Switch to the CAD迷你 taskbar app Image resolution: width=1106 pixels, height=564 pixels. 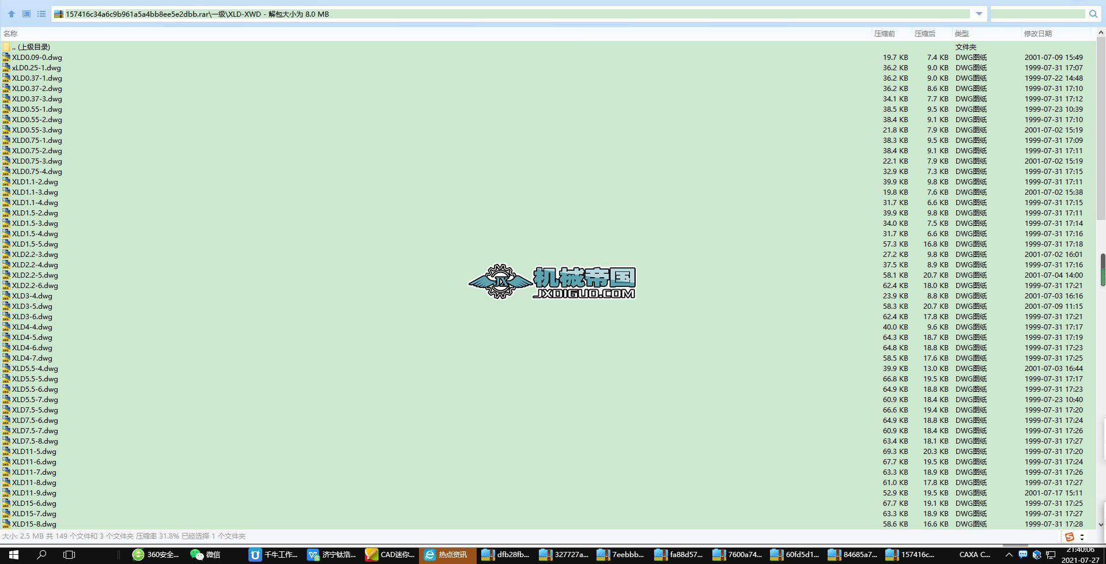click(390, 554)
